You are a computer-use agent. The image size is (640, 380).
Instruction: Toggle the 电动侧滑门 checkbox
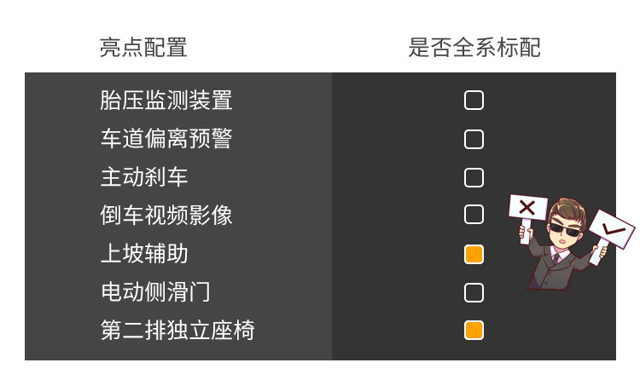click(x=474, y=292)
